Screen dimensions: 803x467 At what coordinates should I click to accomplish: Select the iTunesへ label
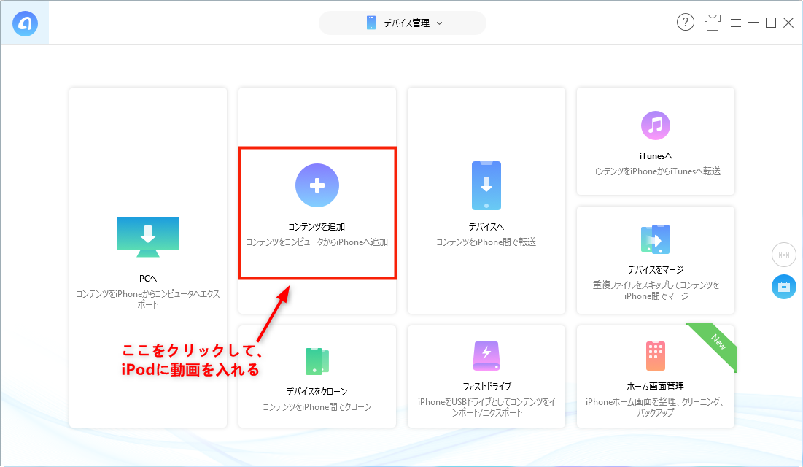pyautogui.click(x=656, y=156)
